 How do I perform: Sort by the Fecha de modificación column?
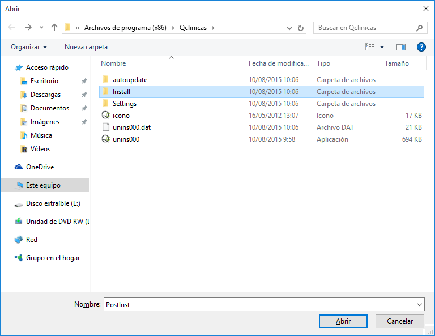278,63
